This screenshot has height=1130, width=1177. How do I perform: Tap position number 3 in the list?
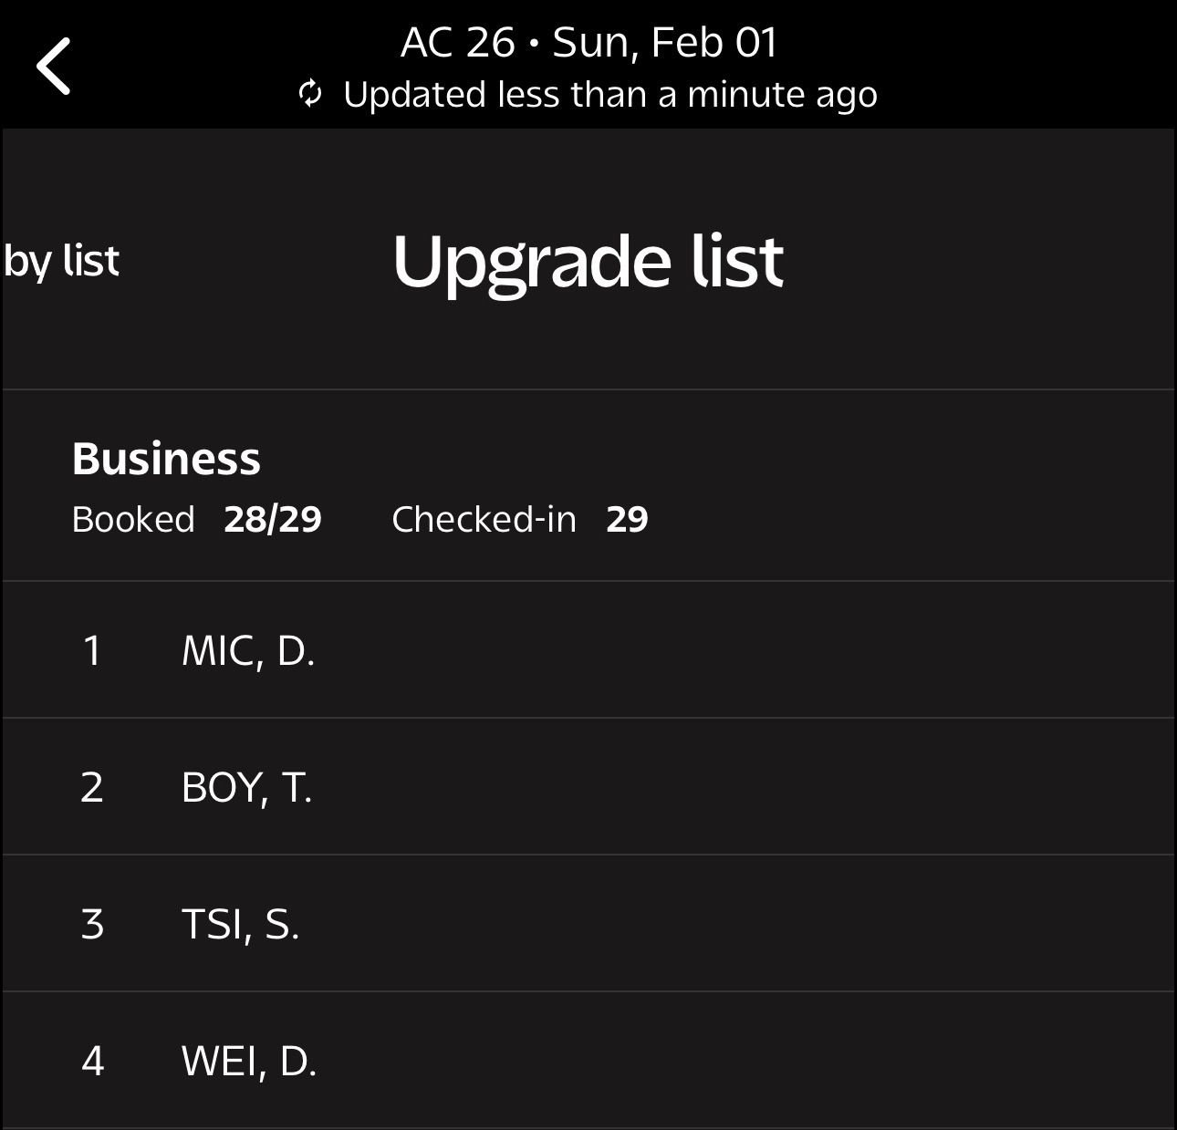click(92, 924)
